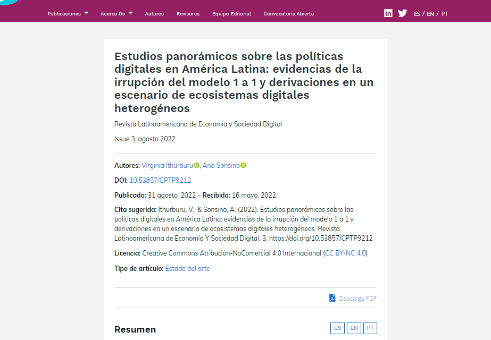The height and width of the screenshot is (340, 491).
Task: Open the DOI link 10.53857/CPTP9212
Action: [160, 181]
